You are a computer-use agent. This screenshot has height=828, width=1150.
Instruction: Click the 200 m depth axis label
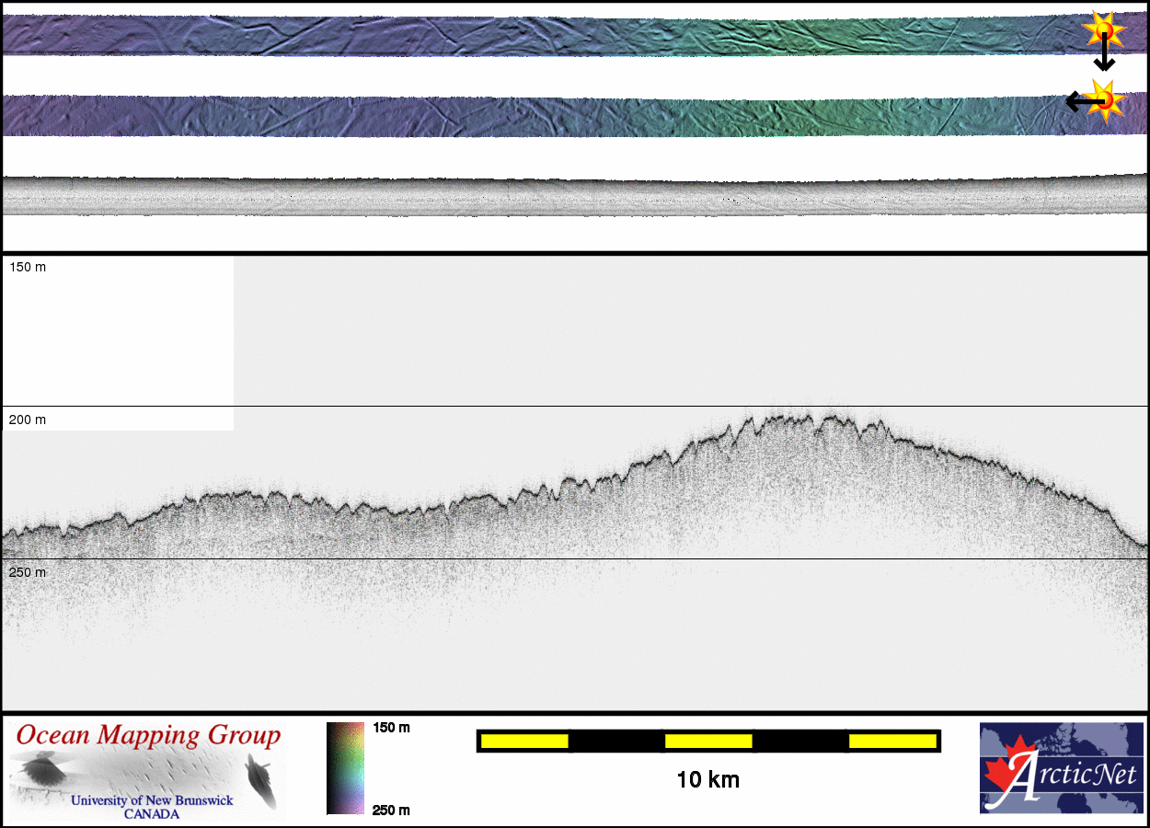pyautogui.click(x=28, y=420)
